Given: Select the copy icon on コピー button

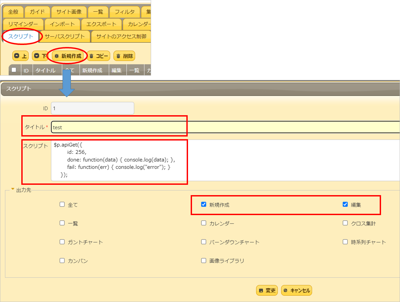Looking at the screenshot, I should 91,56.
